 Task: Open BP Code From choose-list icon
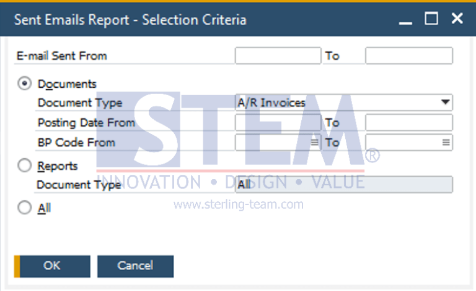pos(314,143)
